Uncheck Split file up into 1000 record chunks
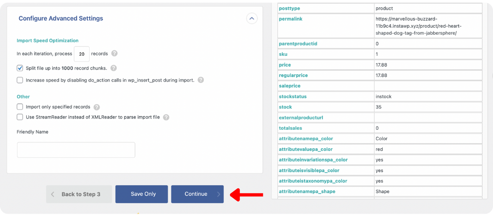The width and height of the screenshot is (493, 216). [20, 68]
